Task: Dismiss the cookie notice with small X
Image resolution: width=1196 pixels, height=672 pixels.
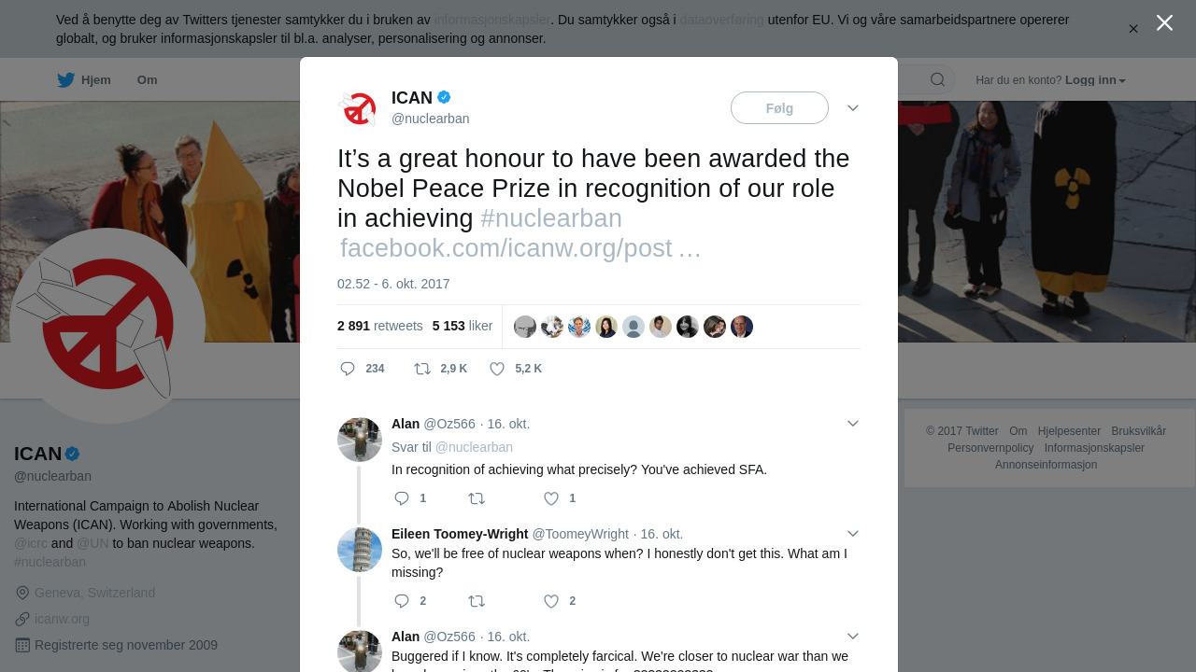Action: point(1133,29)
